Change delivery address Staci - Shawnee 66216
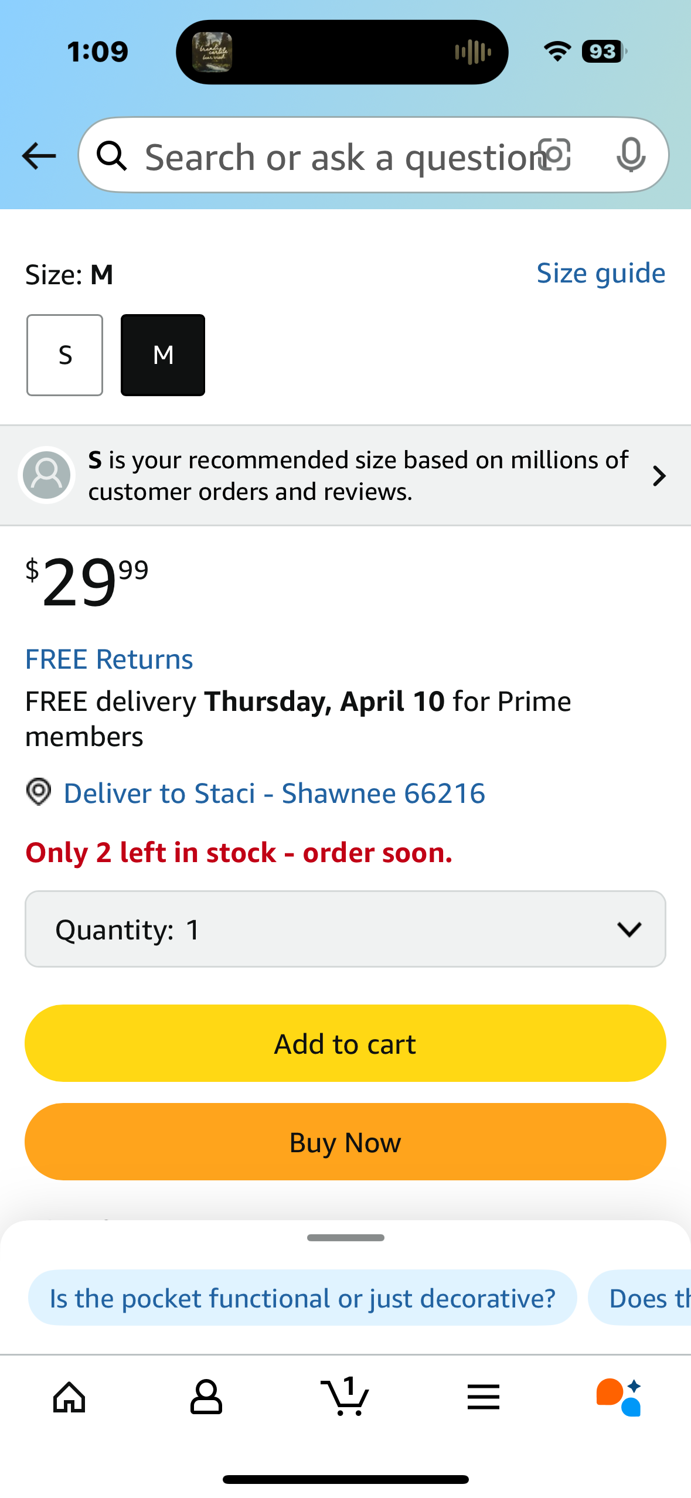The height and width of the screenshot is (1498, 691). 274,794
